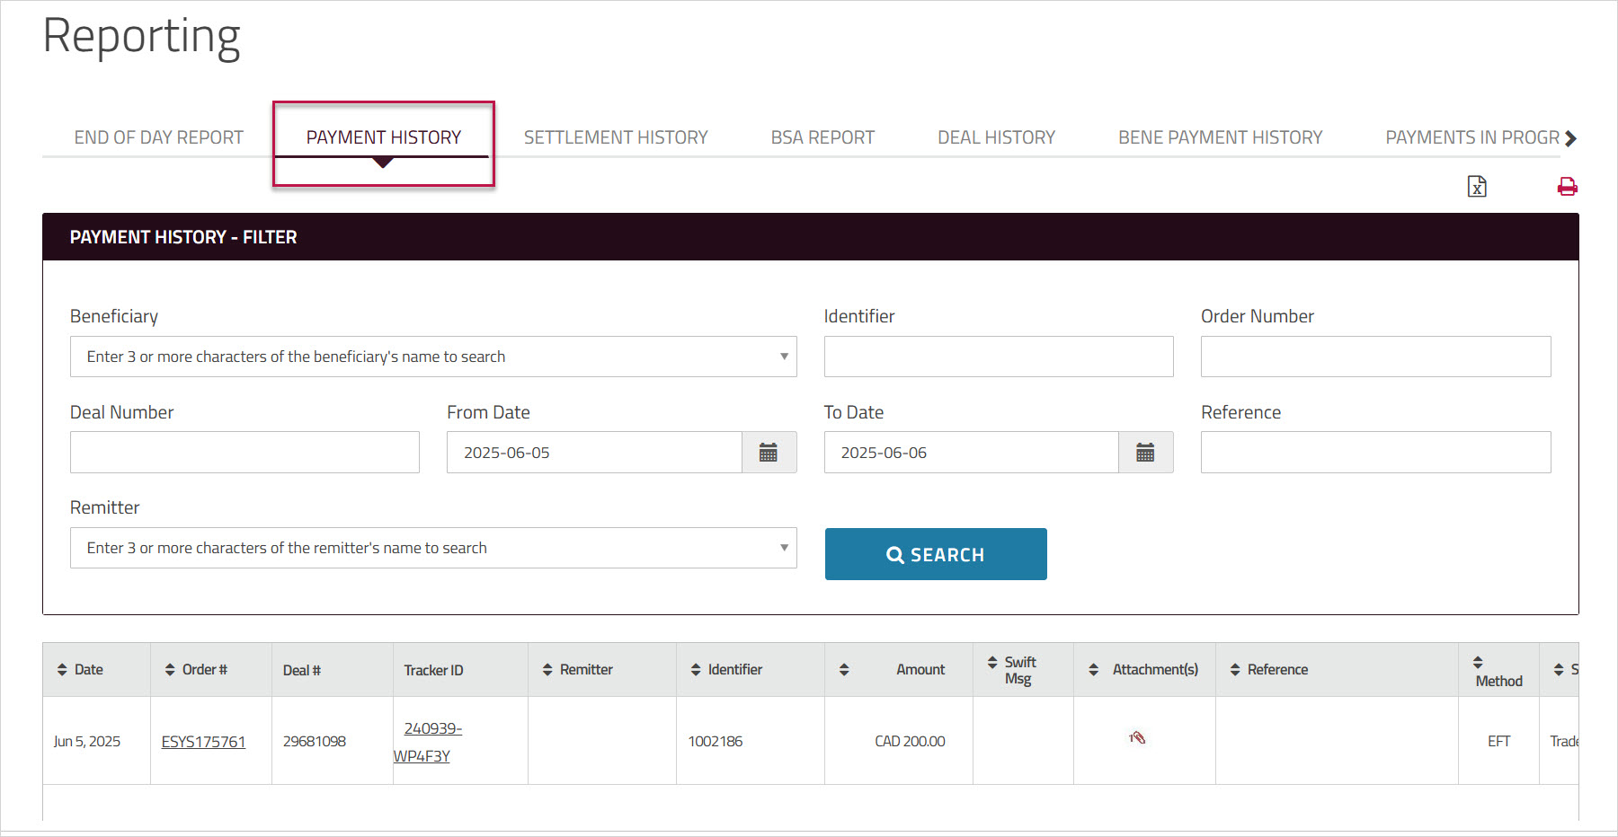Open tracker ID link 240939-WP4F3Y
This screenshot has height=837, width=1618.
(428, 742)
